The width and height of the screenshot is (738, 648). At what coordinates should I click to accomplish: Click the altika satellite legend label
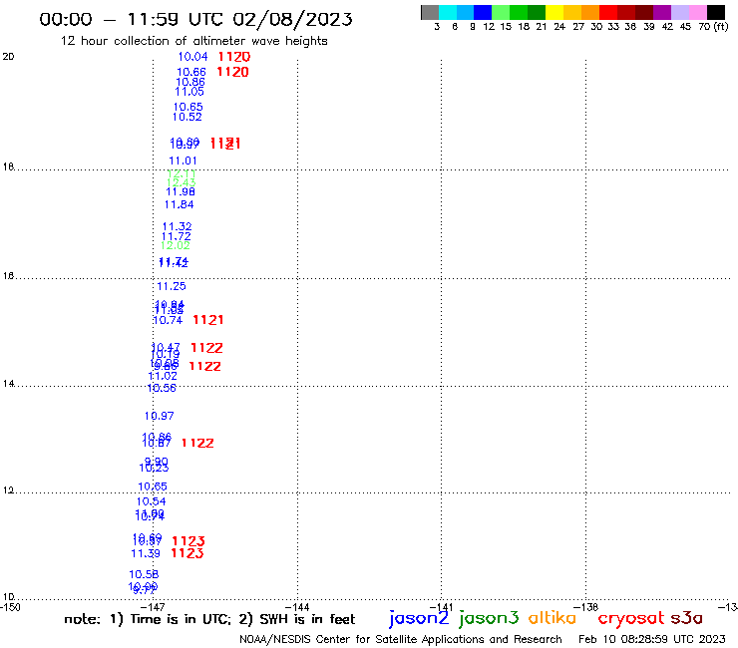point(553,618)
